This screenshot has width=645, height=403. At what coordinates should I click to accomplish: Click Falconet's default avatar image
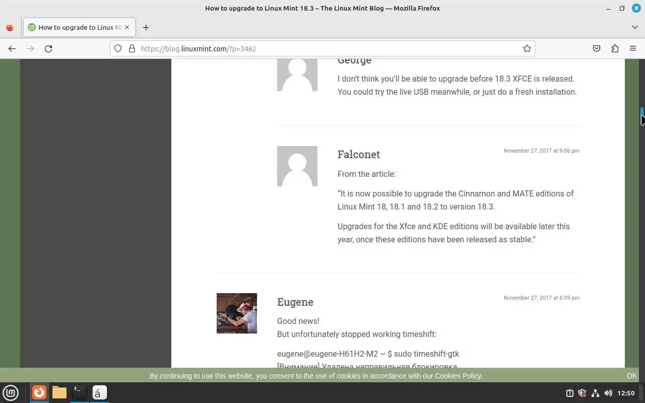pyautogui.click(x=297, y=166)
